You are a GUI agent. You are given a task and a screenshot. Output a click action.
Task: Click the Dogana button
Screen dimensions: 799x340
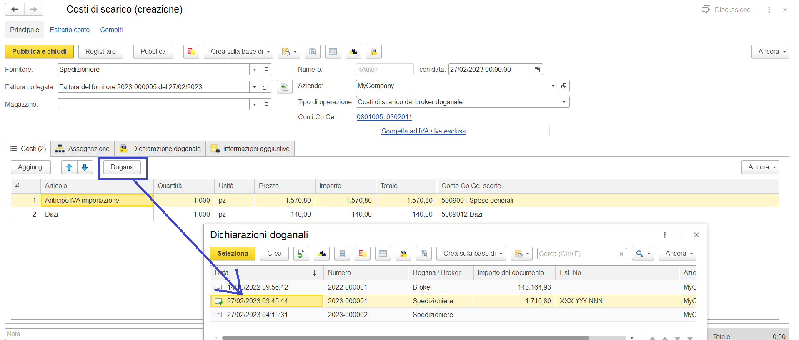[x=122, y=167]
